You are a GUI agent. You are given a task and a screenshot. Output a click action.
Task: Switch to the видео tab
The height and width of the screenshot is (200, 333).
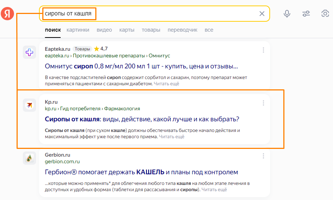(x=104, y=30)
